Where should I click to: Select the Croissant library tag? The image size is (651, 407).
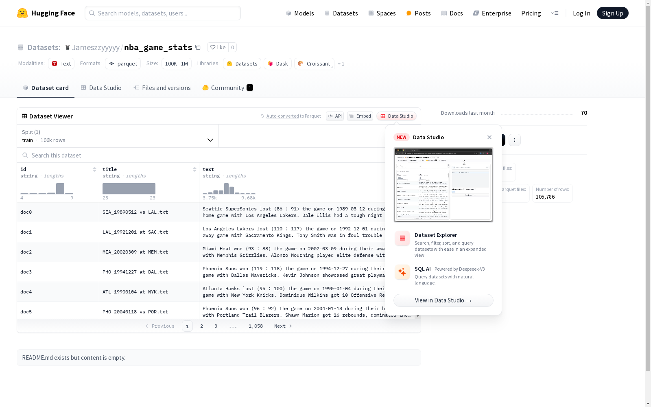pyautogui.click(x=314, y=63)
